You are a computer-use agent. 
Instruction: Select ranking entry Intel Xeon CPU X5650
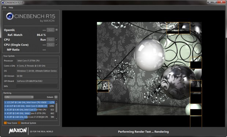29,103
